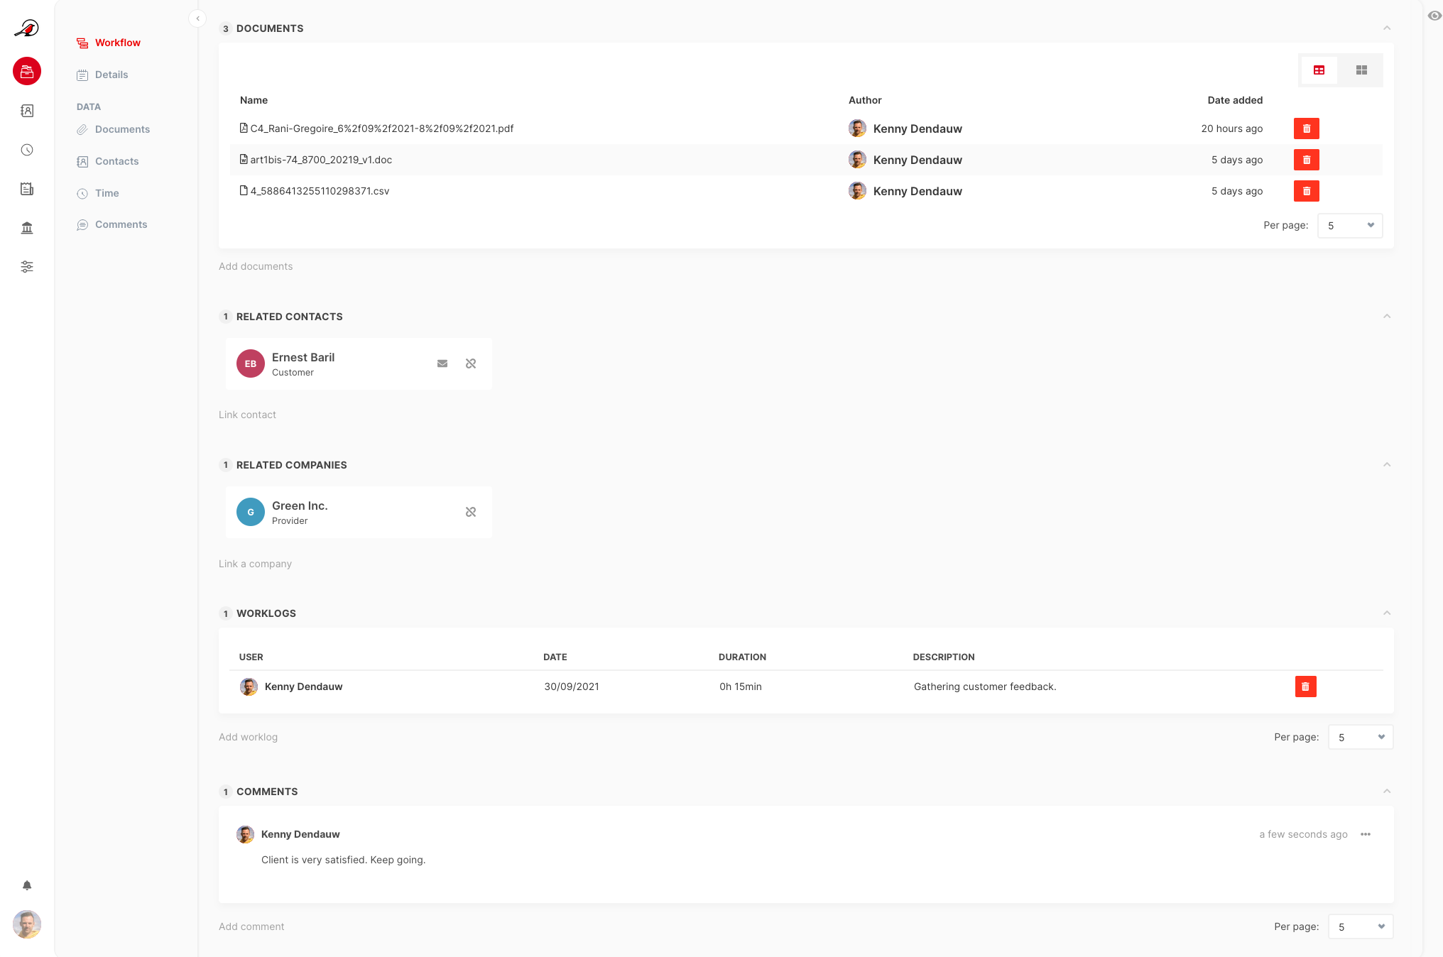Open the comment's three-dot options menu

(x=1366, y=834)
